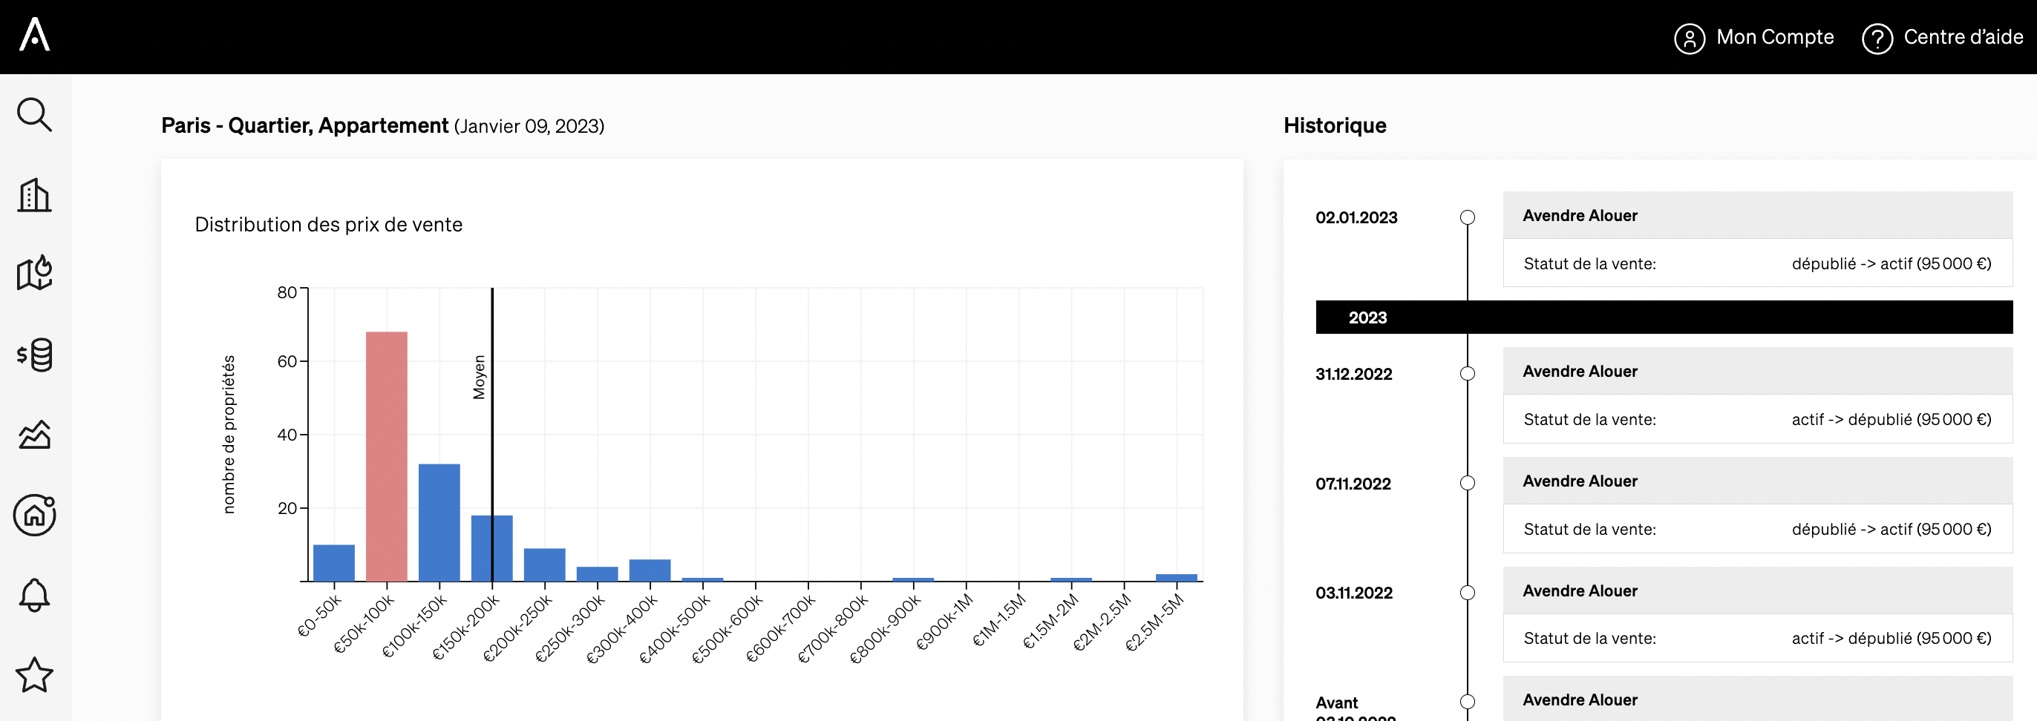
Task: Click timeline marker for 03.11.2022
Action: click(x=1468, y=592)
